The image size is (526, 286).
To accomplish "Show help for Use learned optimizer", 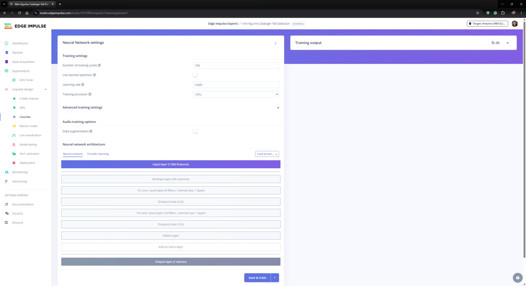I will (x=94, y=75).
